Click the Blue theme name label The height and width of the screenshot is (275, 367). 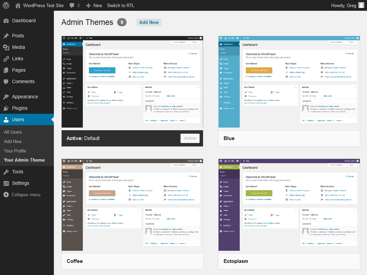coord(229,138)
